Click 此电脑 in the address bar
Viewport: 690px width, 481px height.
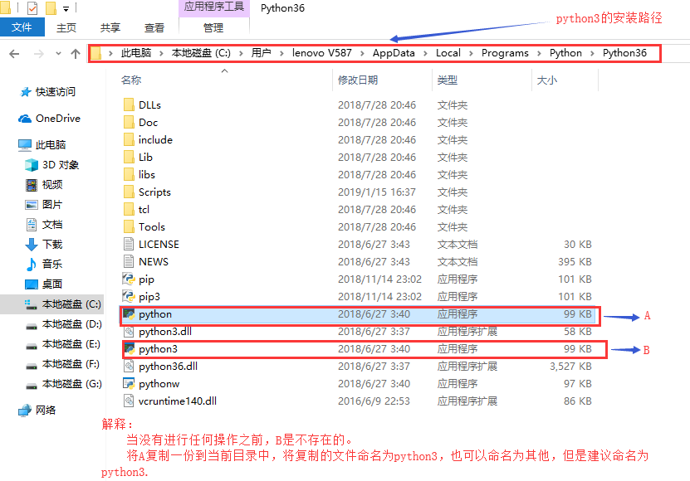[x=136, y=53]
